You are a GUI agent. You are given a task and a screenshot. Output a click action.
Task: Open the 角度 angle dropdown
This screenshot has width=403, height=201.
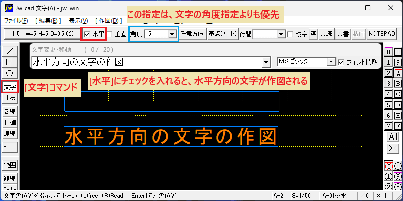(172, 34)
